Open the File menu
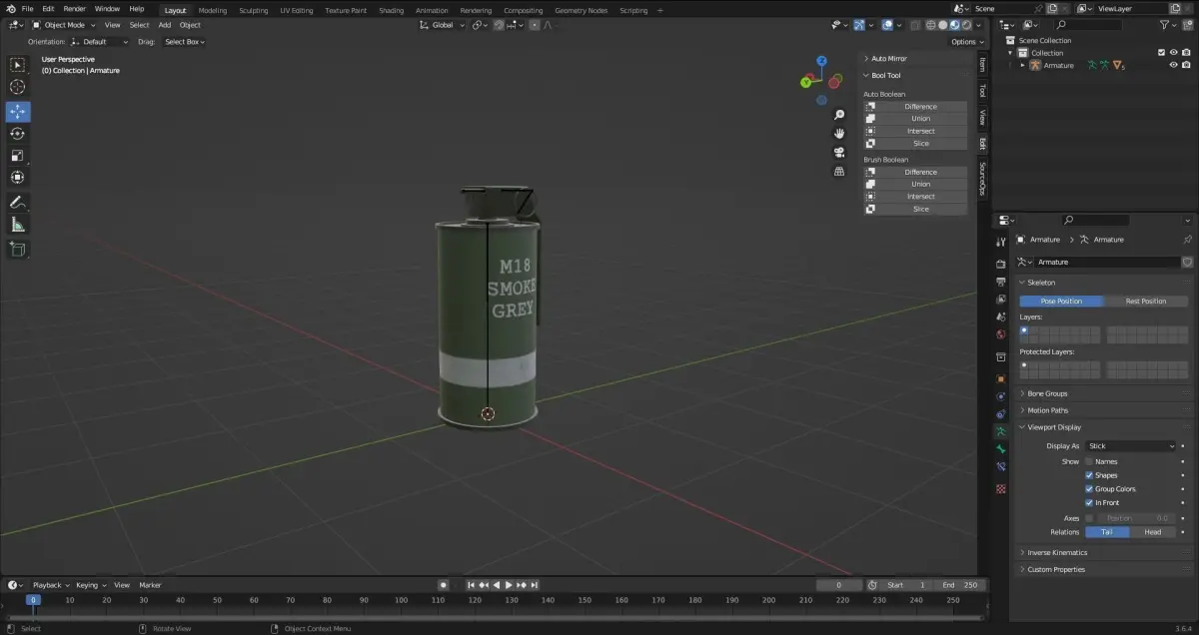This screenshot has height=635, width=1199. tap(27, 9)
